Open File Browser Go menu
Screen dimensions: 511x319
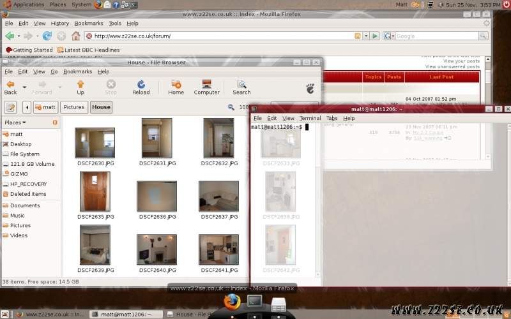[x=54, y=71]
